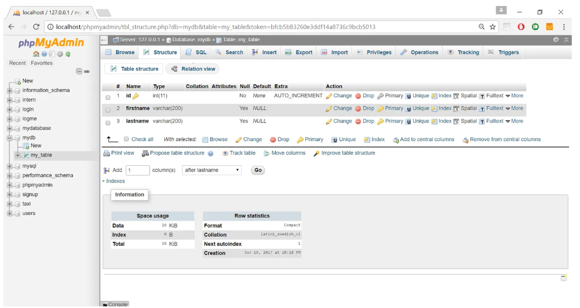This screenshot has height=308, width=580.
Task: Click the Primary key icon for firstname
Action: point(380,109)
